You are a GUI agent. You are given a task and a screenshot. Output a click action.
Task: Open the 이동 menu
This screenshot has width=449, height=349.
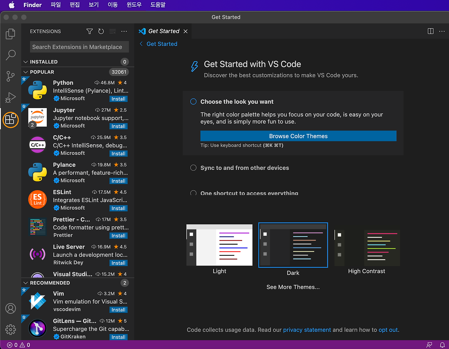[x=113, y=5]
